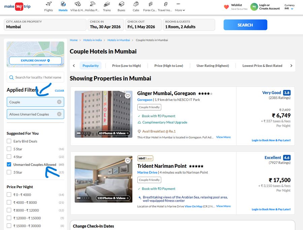Open Trident Nariman Point photo thumbnail

[103, 179]
